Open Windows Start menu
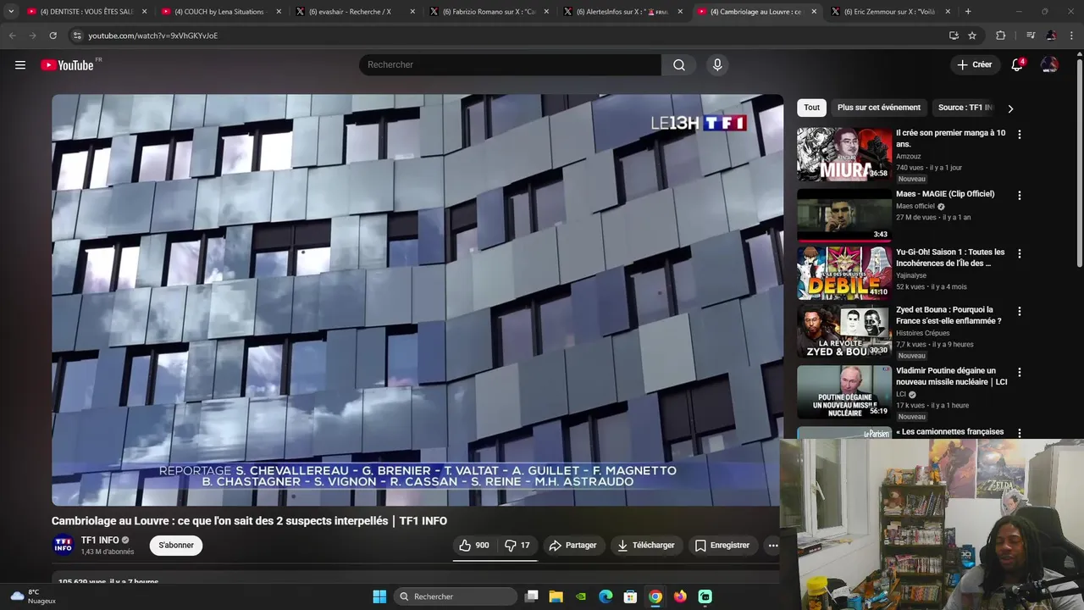Image resolution: width=1084 pixels, height=610 pixels. point(379,596)
